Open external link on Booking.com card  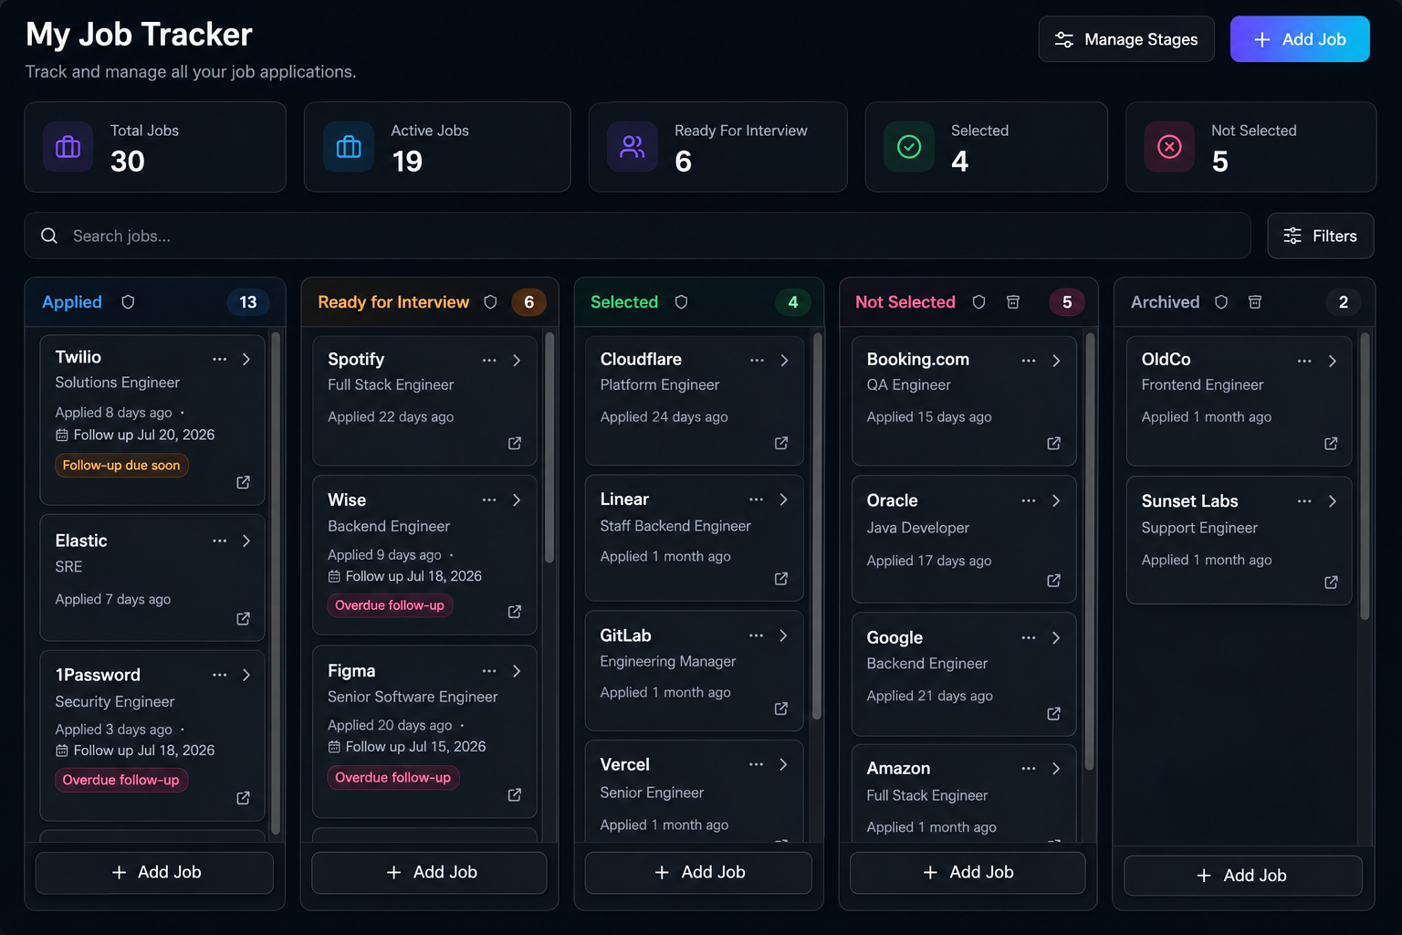point(1053,443)
